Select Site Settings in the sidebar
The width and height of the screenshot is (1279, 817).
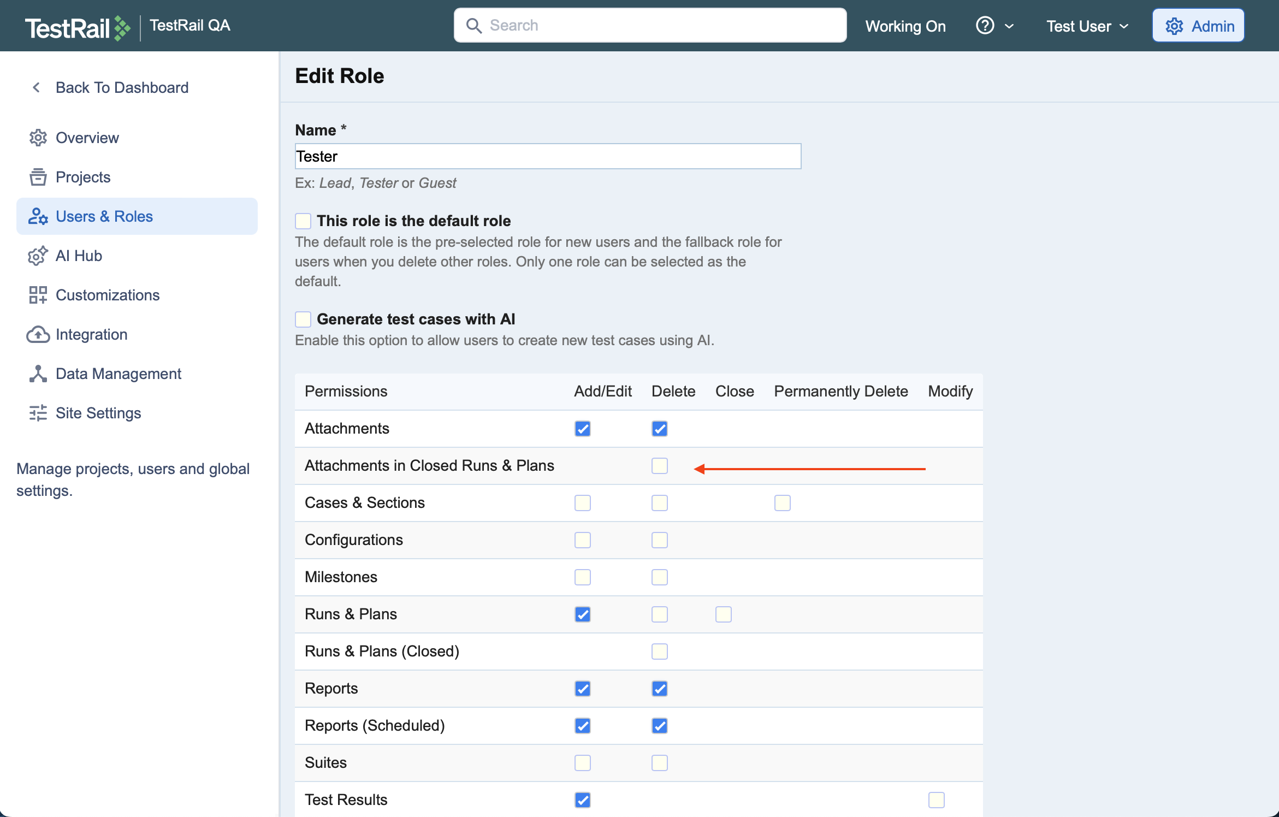[x=98, y=413]
